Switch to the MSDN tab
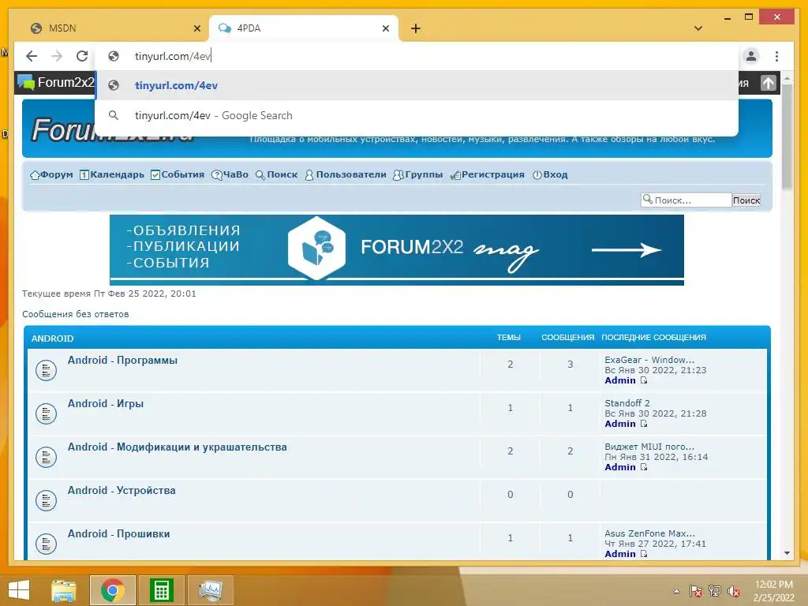The height and width of the screenshot is (606, 808). pos(115,28)
